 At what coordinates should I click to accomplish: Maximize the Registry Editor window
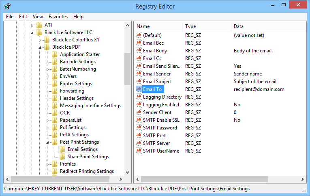pos(284,5)
